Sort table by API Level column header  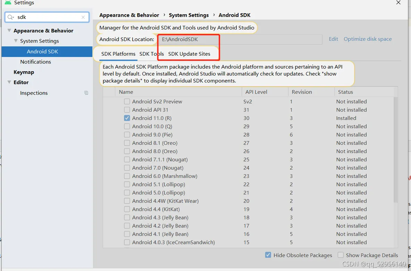(265, 92)
